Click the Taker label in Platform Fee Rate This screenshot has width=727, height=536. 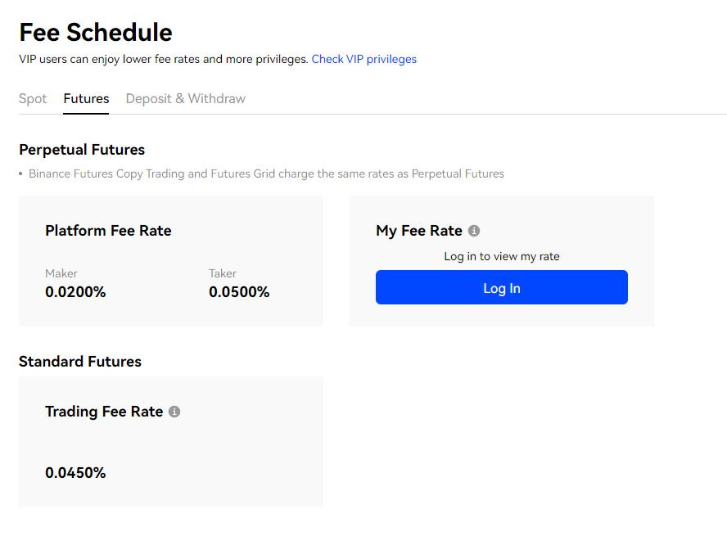223,273
